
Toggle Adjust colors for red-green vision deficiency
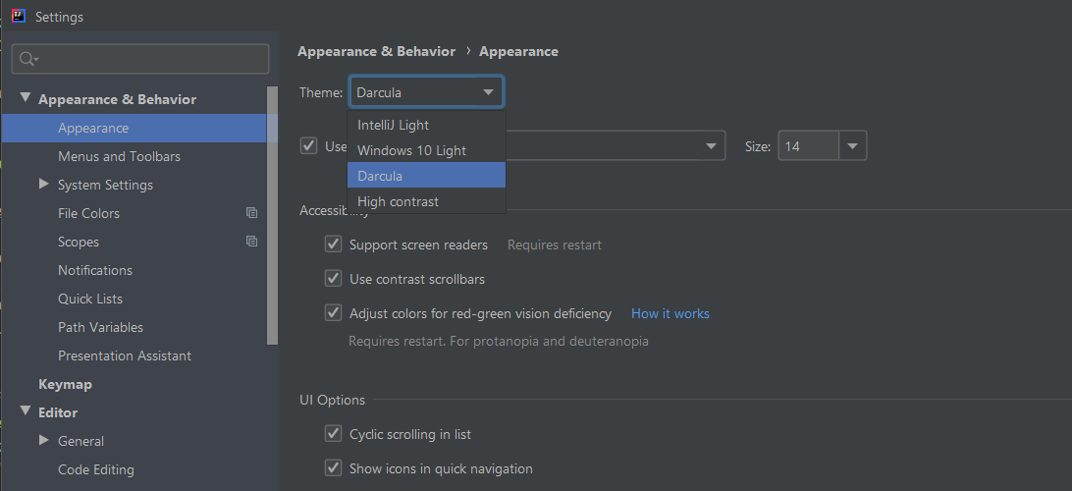click(333, 312)
